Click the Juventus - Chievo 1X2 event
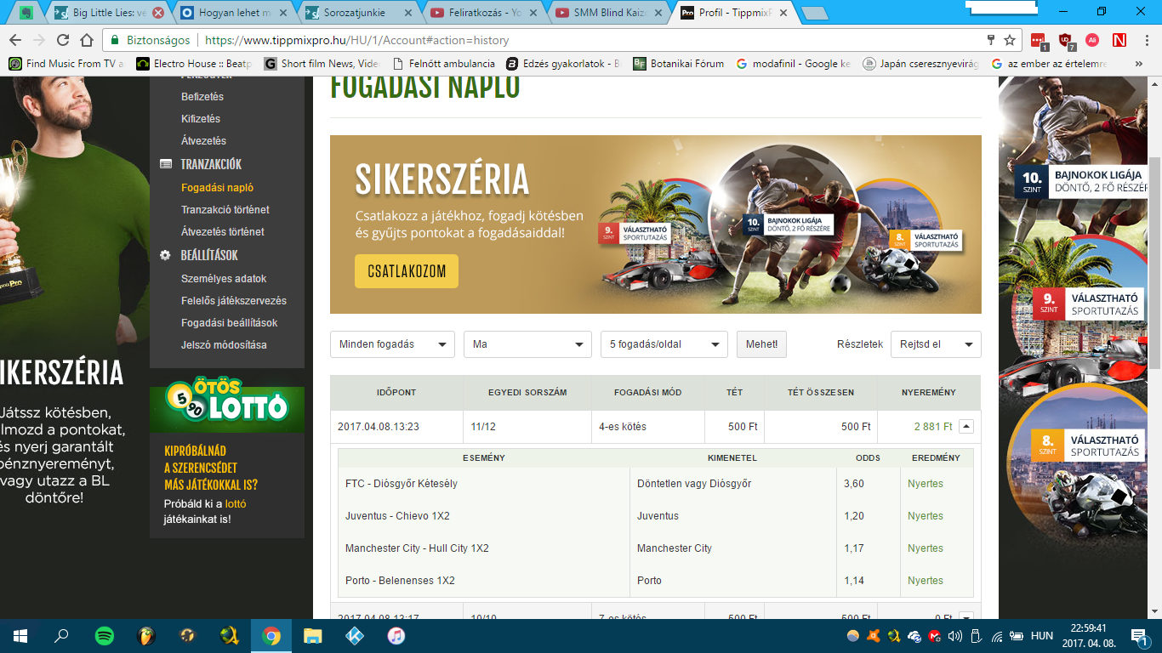The width and height of the screenshot is (1162, 653). point(397,516)
